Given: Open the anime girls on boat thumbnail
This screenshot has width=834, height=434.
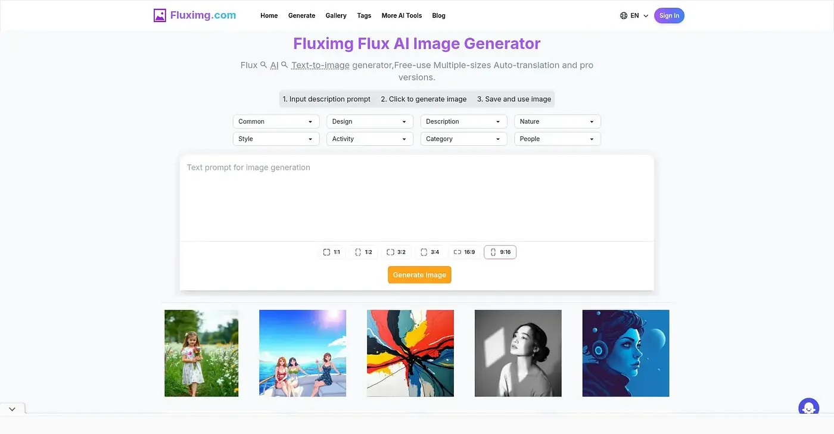Looking at the screenshot, I should [303, 353].
